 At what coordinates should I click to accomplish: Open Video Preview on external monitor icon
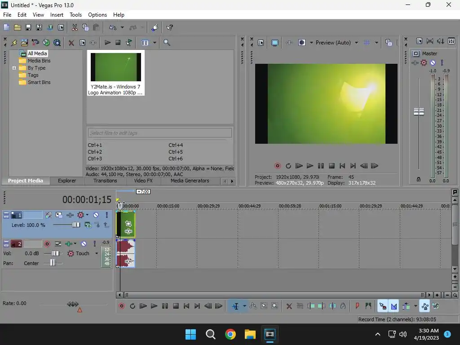275,43
